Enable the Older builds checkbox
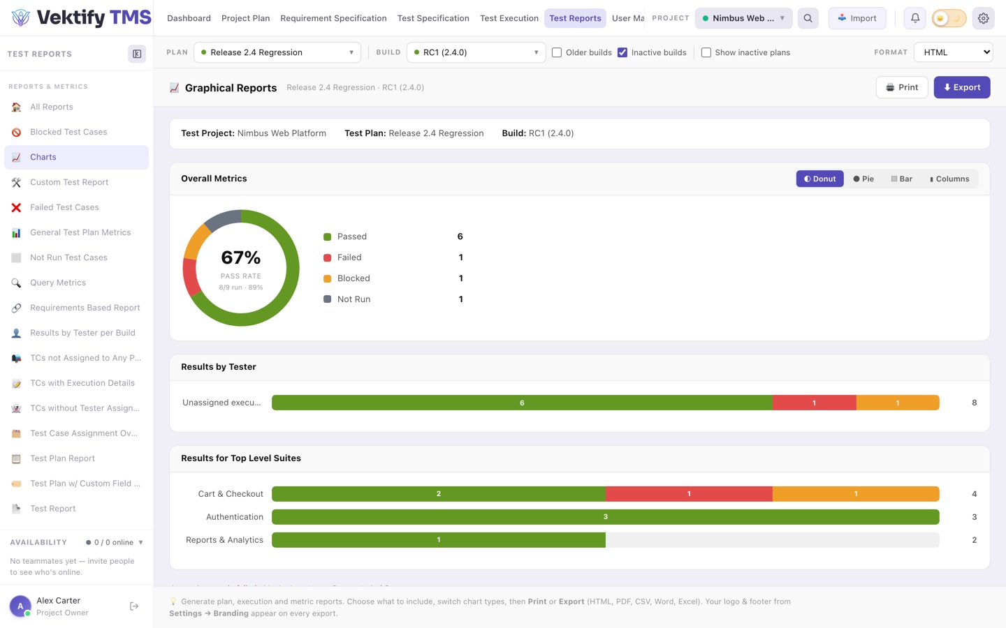Viewport: 1006px width, 628px height. pyautogui.click(x=557, y=52)
